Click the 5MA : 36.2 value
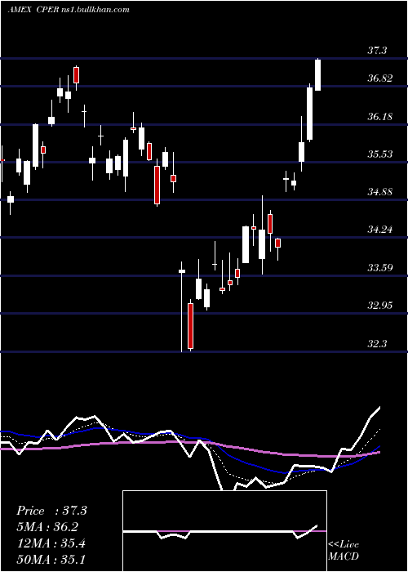The image size is (408, 572). click(x=47, y=527)
